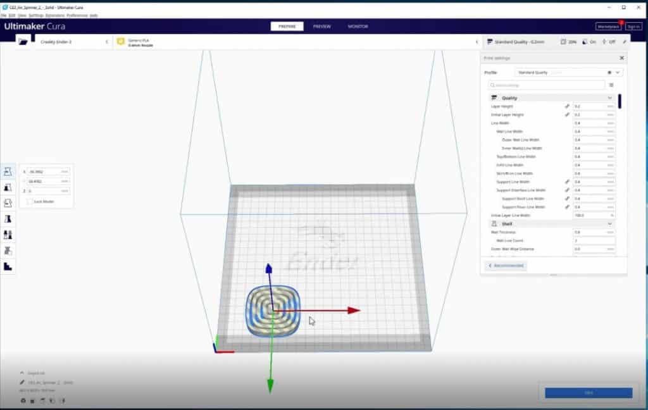The height and width of the screenshot is (410, 648).
Task: Open the Preferences menu
Action: pos(77,15)
